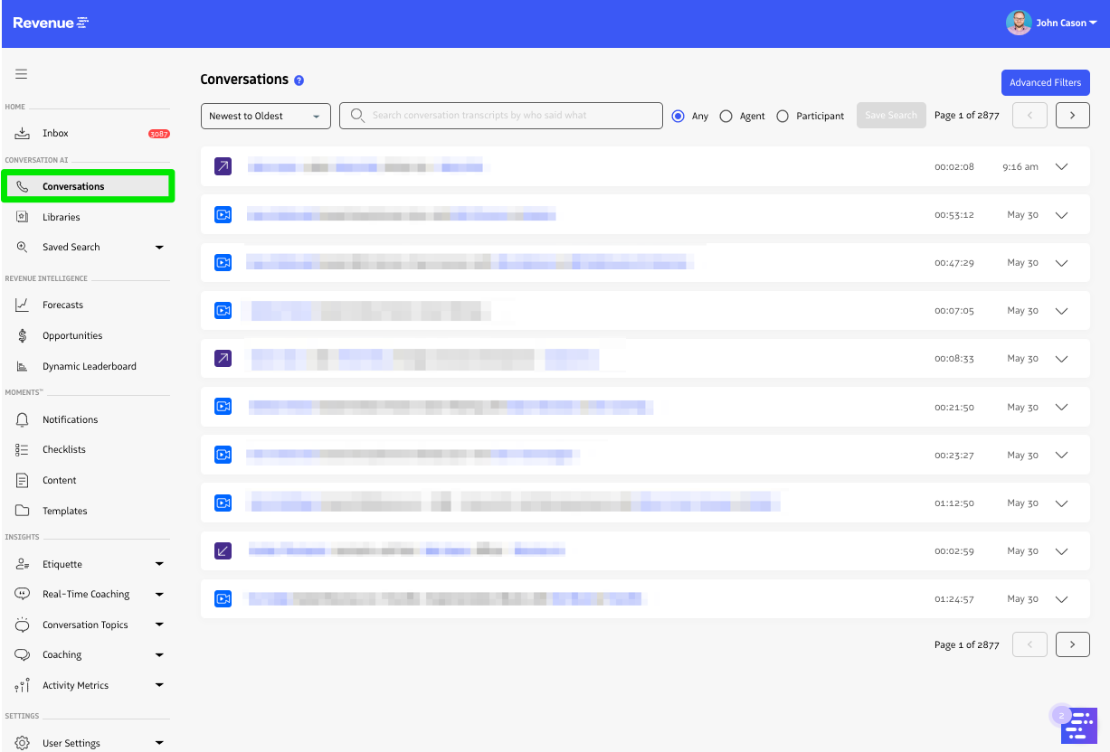Click the Notifications bell icon

tap(23, 420)
